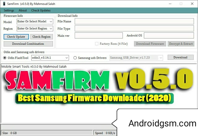Tick the Factory Rom (4 File) checkbox
Viewport: 198px width, 136px height.
[97, 44]
